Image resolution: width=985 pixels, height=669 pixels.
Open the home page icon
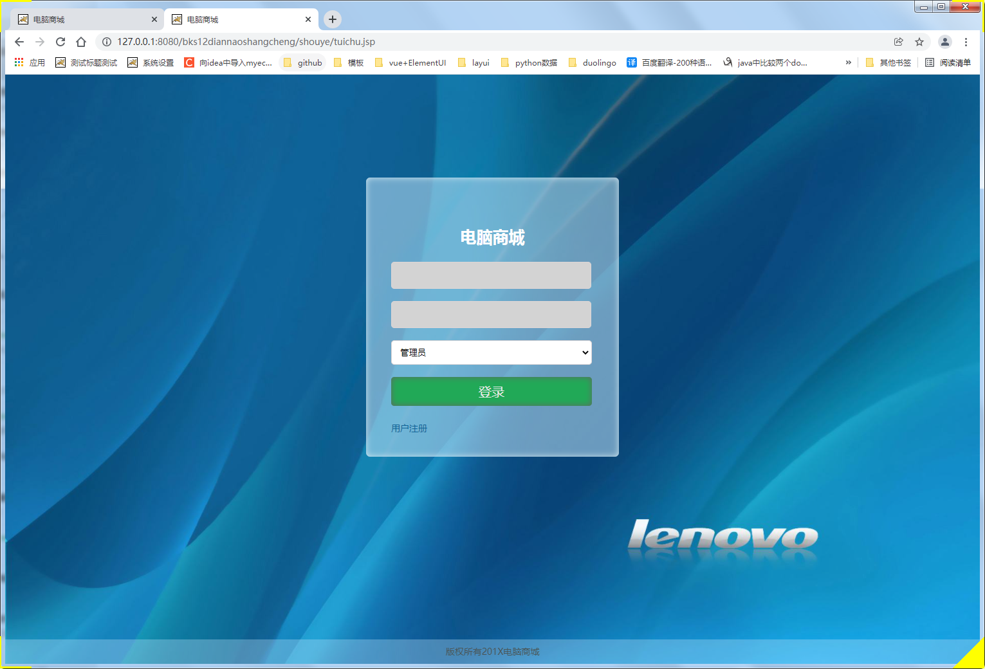tap(81, 42)
